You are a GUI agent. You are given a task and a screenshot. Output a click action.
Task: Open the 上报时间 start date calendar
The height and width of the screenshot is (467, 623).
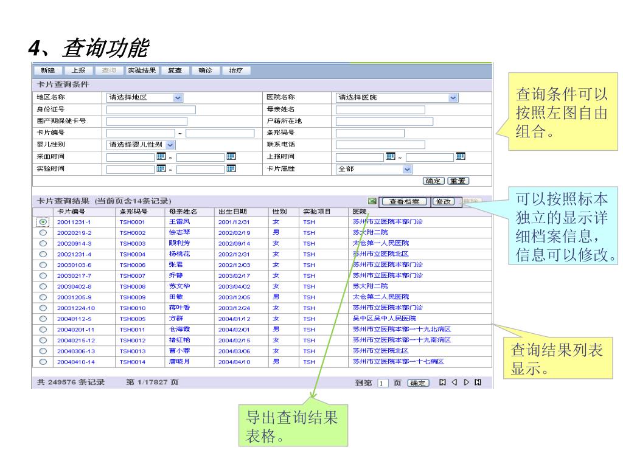tap(391, 156)
